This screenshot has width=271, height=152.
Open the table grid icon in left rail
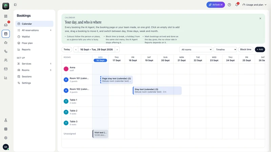pyautogui.click(x=6, y=129)
